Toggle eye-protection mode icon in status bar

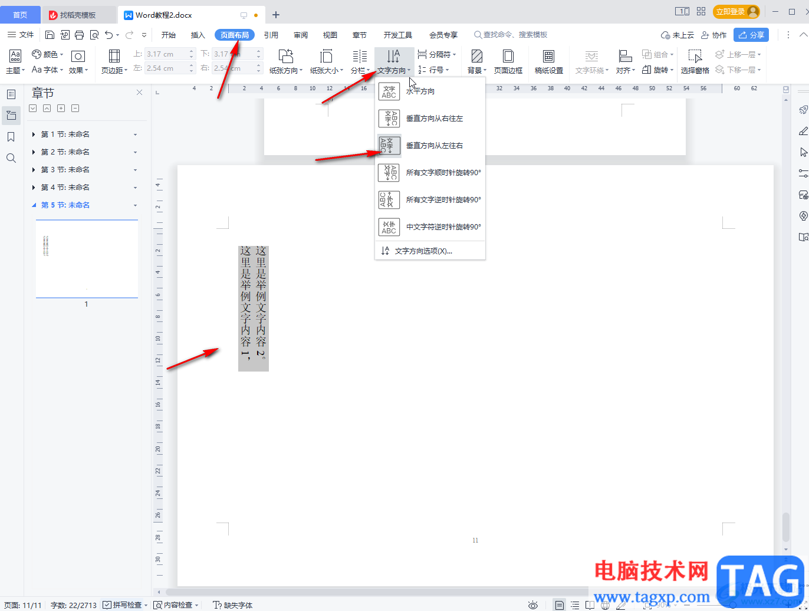[x=533, y=605]
